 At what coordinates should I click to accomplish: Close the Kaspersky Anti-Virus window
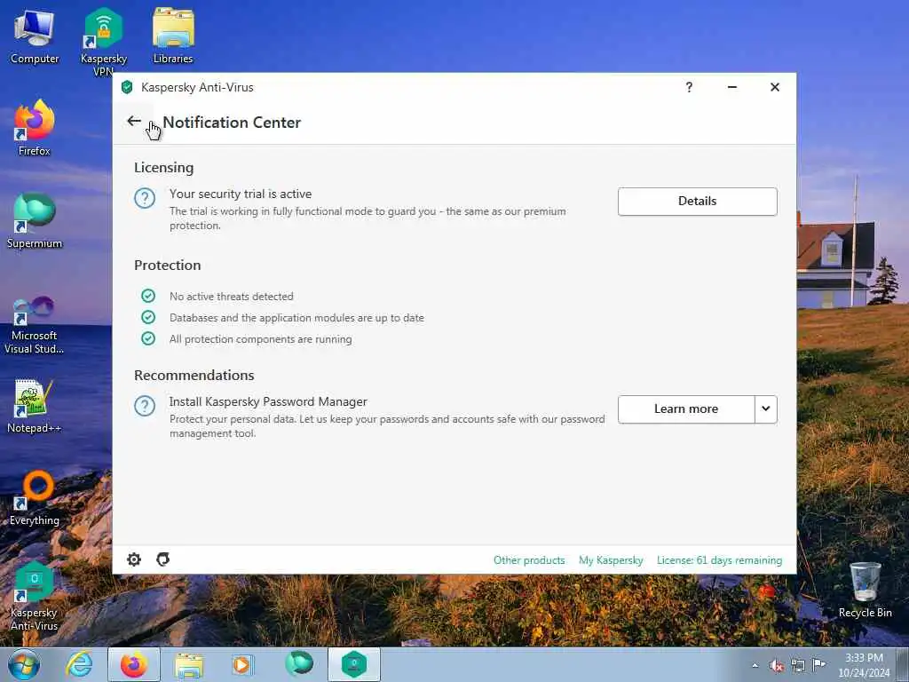click(774, 87)
